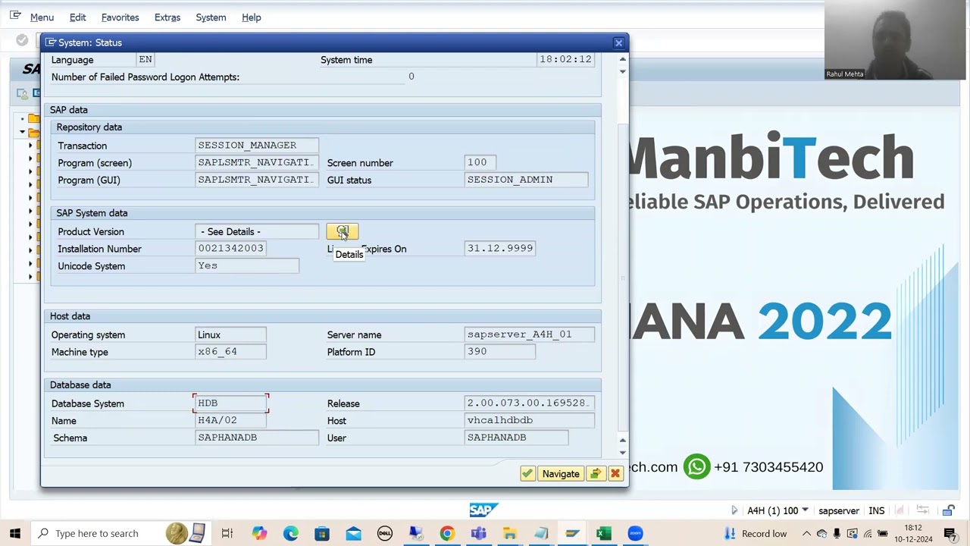
Task: Open Microsoft Edge from the taskbar
Action: click(291, 533)
